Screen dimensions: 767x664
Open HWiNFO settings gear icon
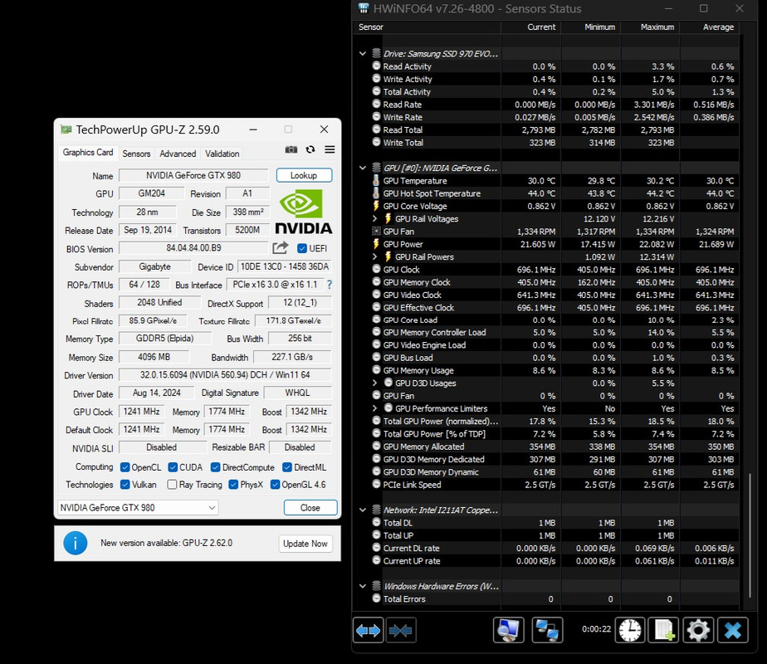coord(698,630)
